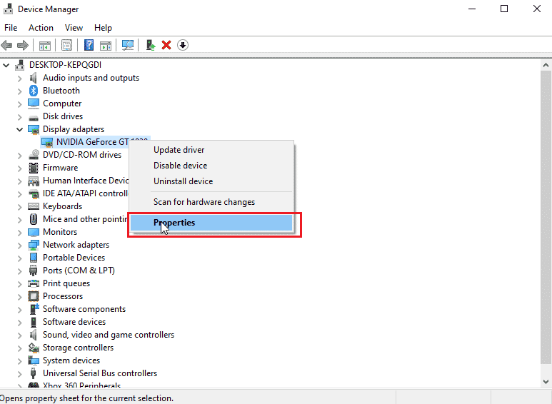The height and width of the screenshot is (404, 552).
Task: Click the Keyboards category icon
Action: 34,206
